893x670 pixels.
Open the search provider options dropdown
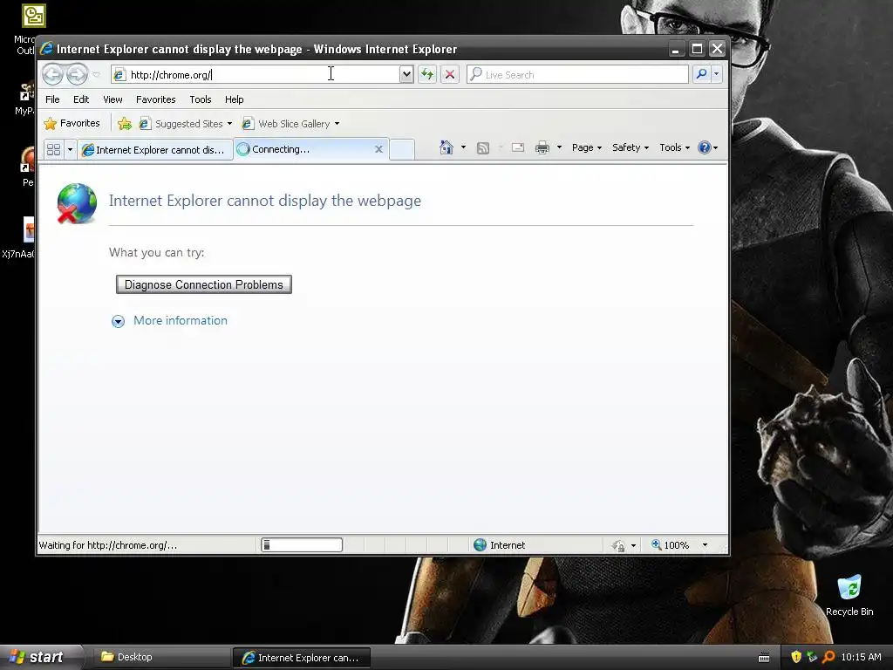pyautogui.click(x=717, y=74)
